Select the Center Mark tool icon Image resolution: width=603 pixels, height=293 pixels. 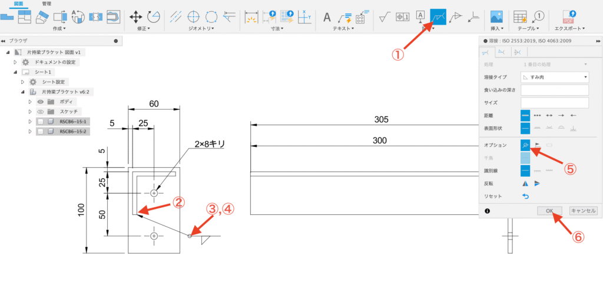[194, 17]
